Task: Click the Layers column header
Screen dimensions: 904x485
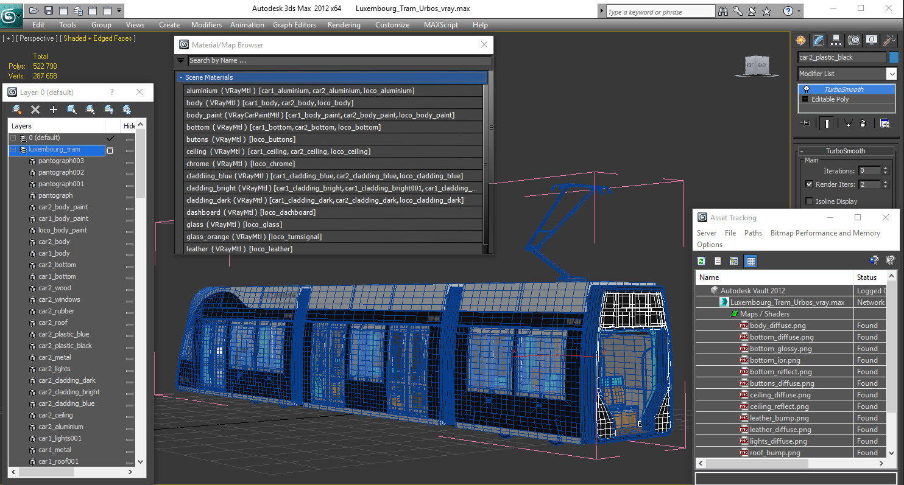Action: click(x=57, y=126)
